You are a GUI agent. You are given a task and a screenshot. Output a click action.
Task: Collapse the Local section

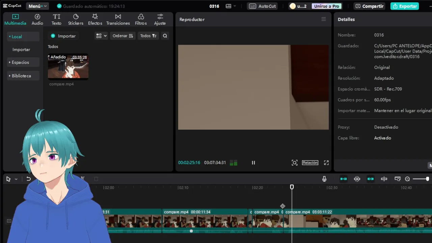click(x=23, y=36)
